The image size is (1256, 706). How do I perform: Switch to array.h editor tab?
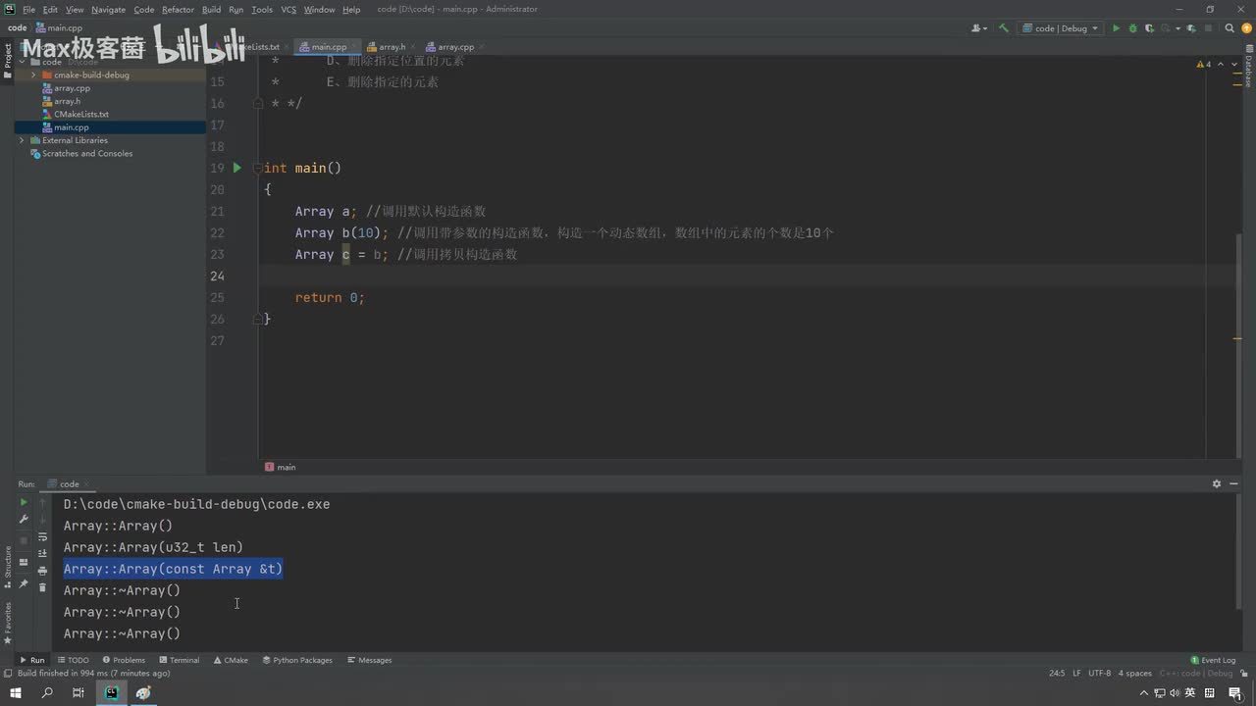(391, 46)
